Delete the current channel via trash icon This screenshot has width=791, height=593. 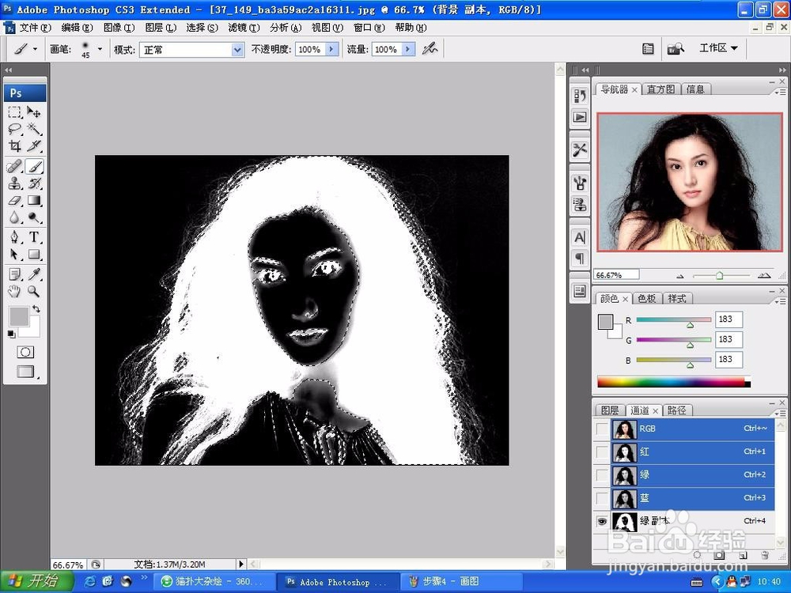click(765, 554)
